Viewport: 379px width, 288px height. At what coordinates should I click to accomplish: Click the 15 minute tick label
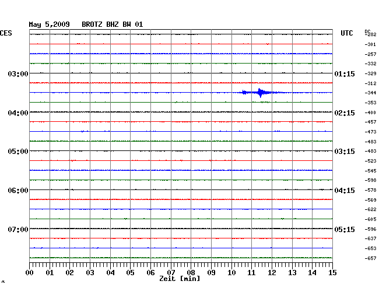coord(332,272)
